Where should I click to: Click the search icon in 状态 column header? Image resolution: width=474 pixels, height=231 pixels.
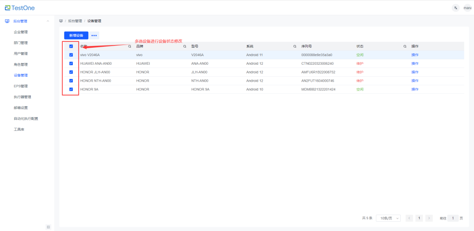tap(405, 46)
